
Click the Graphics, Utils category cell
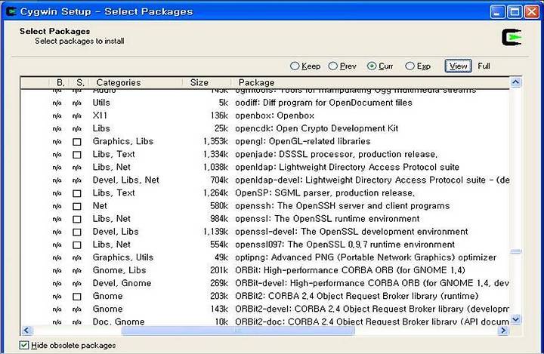123,257
